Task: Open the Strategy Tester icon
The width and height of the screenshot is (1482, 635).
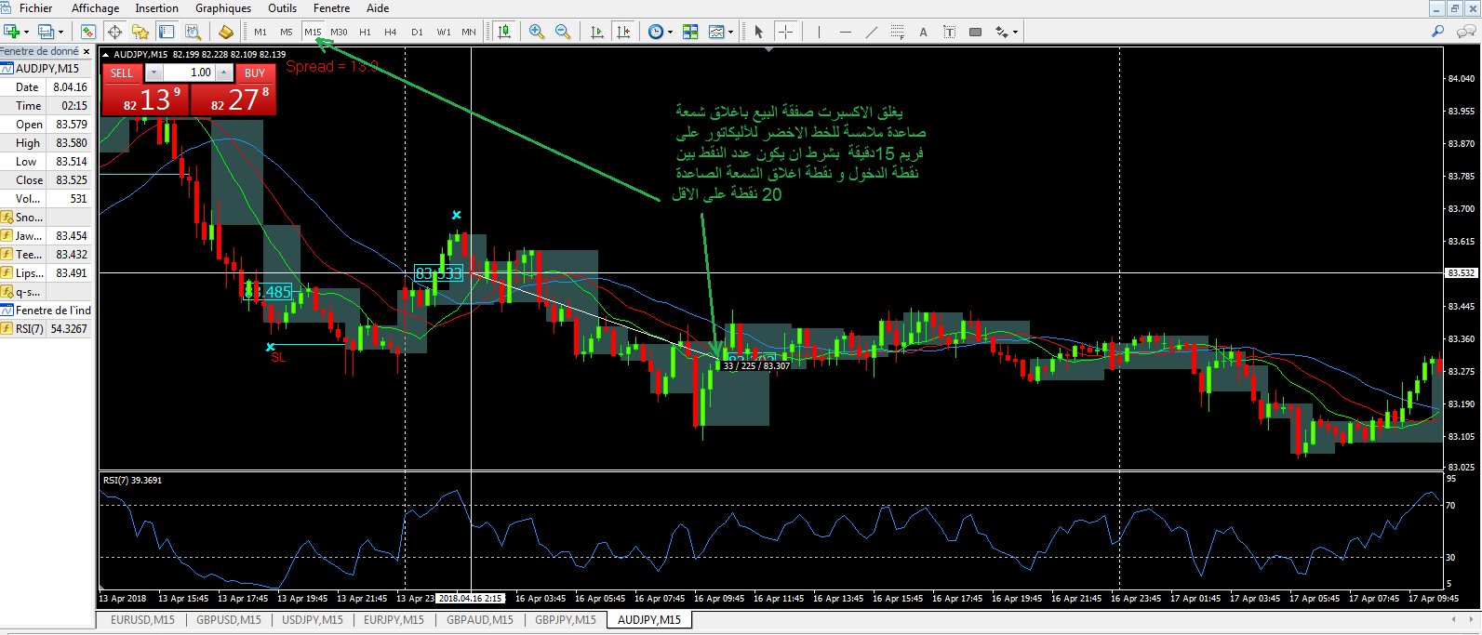Action: [193, 32]
